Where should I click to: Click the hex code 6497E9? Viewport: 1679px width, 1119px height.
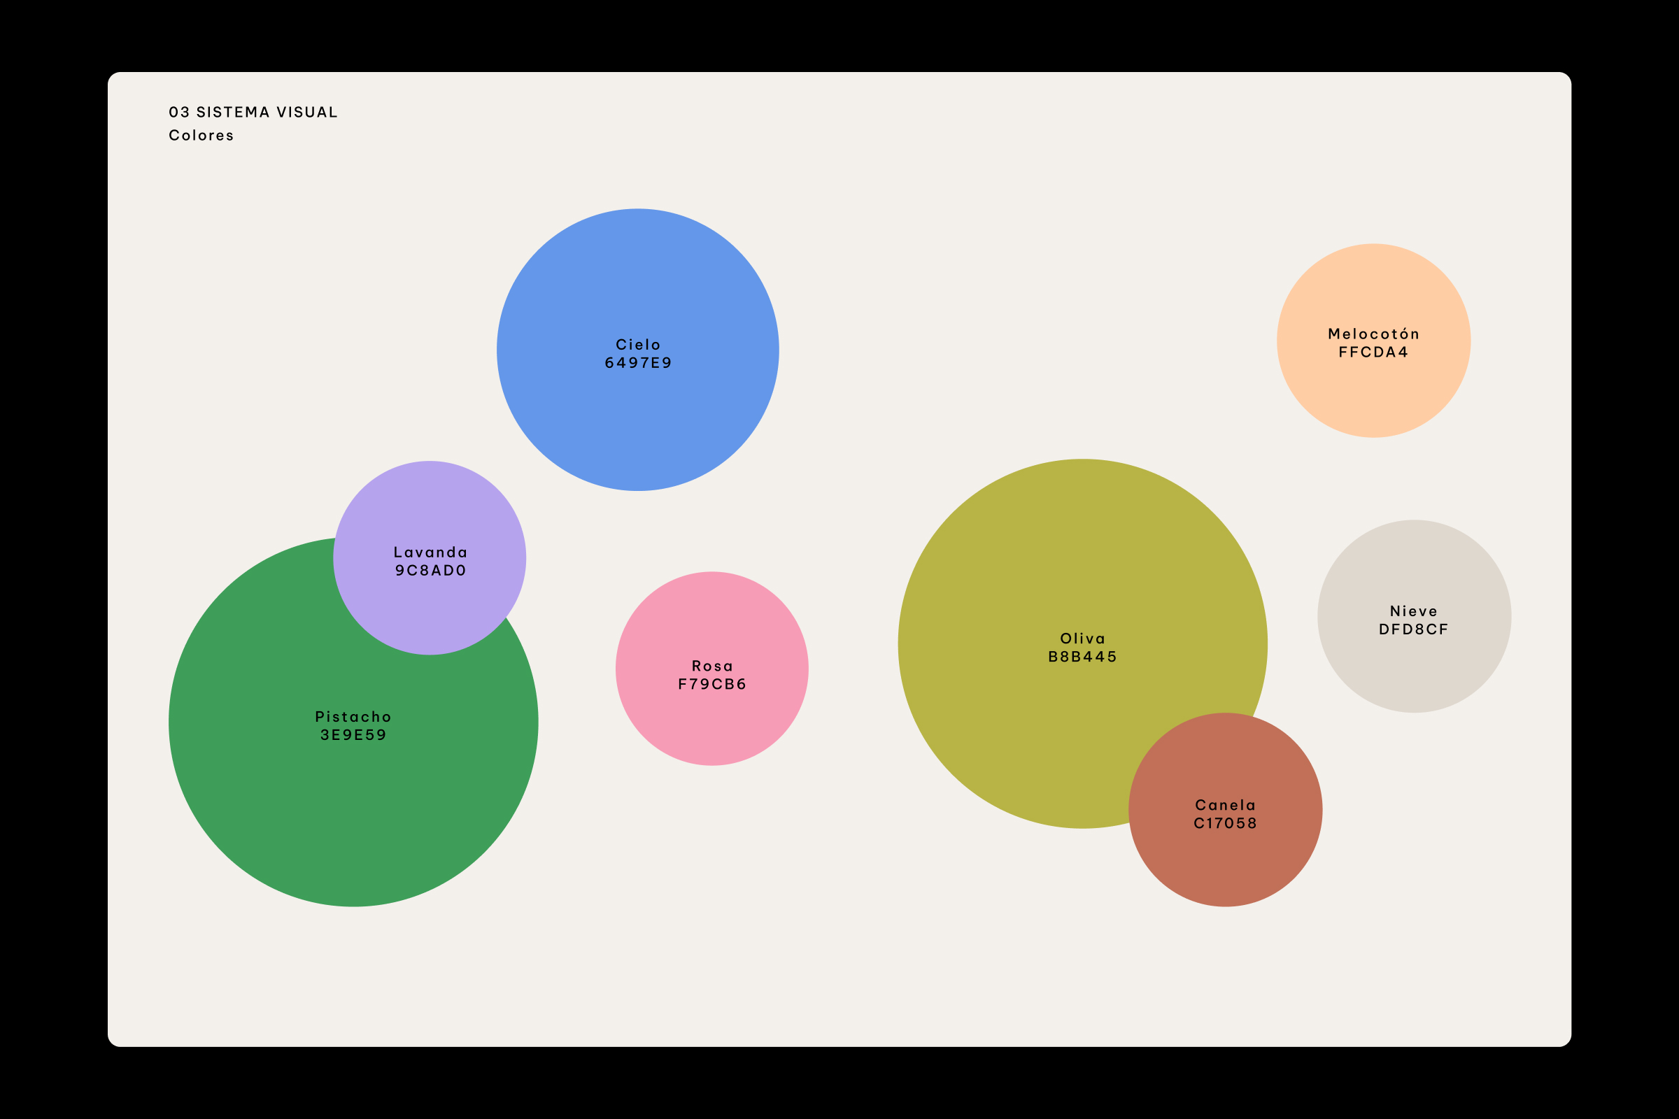tap(637, 362)
